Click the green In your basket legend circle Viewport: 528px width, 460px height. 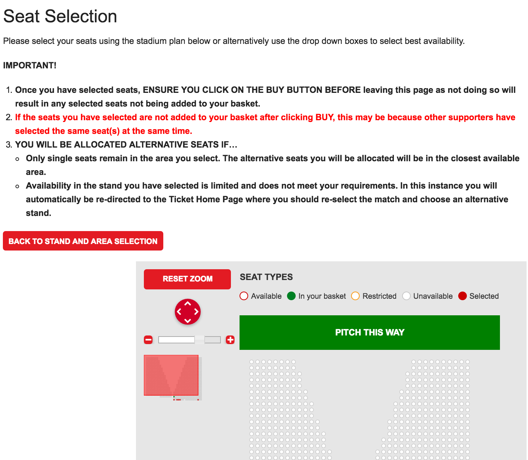291,296
